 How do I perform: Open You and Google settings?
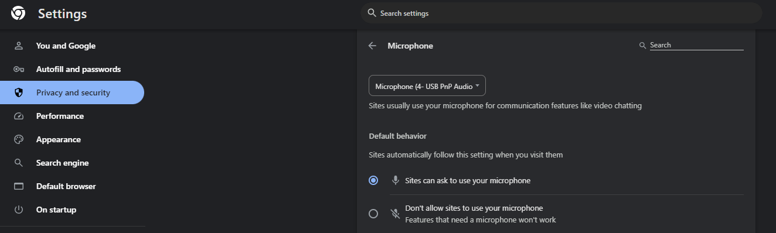coord(72,46)
